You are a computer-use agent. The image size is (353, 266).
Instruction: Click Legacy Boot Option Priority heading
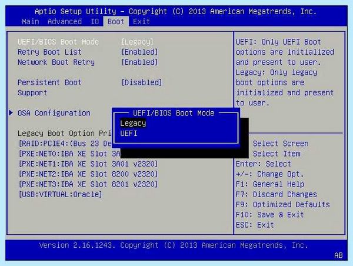[65, 134]
